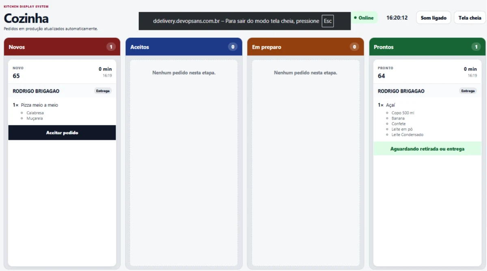Select the Calabresa flavor line

tap(35, 113)
